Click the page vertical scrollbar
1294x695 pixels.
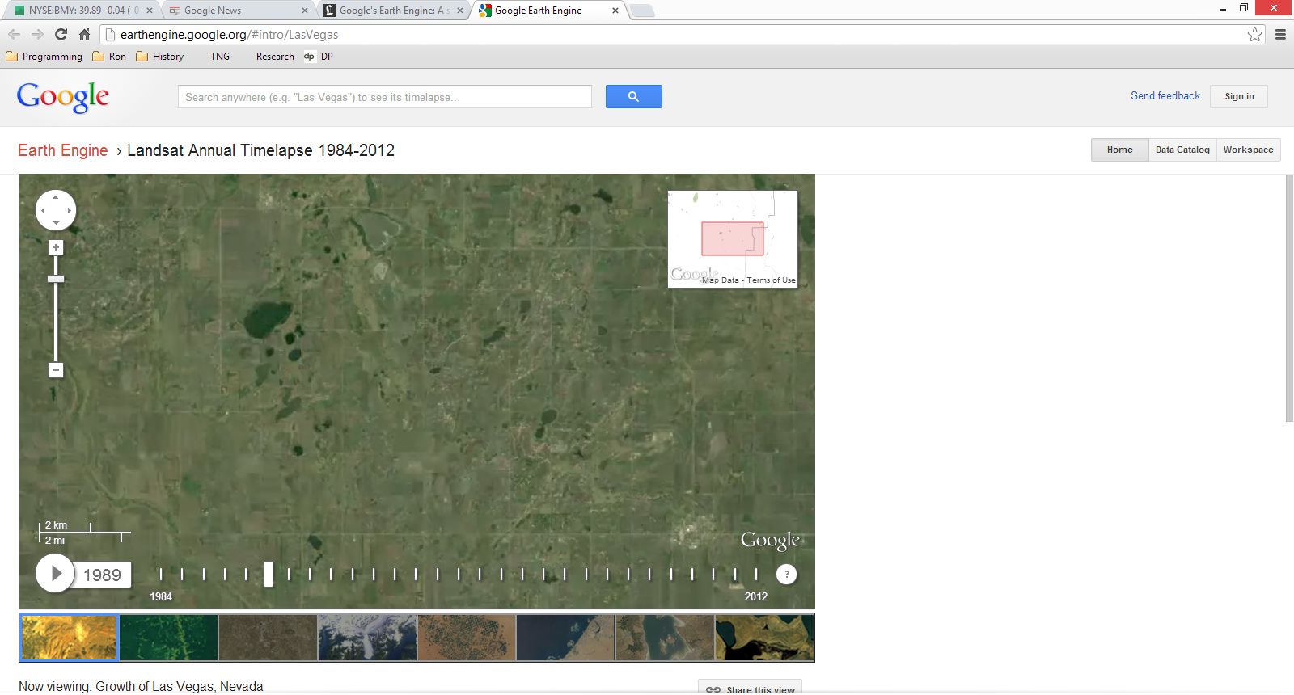[1289, 297]
